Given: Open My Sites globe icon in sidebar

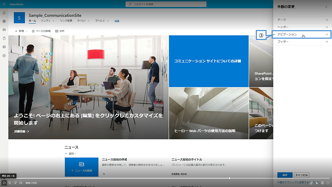Looking at the screenshot, I should pos(4,21).
